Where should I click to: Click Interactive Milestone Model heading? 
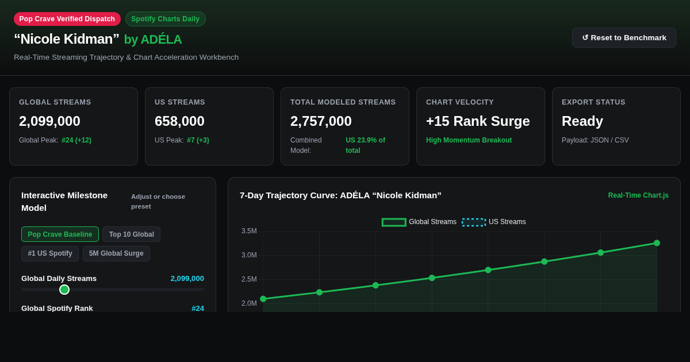64,202
